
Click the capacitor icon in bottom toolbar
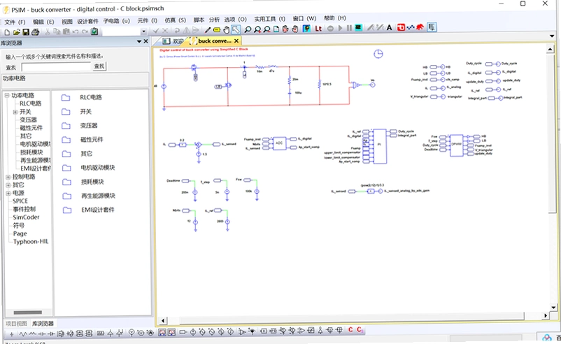(42, 334)
